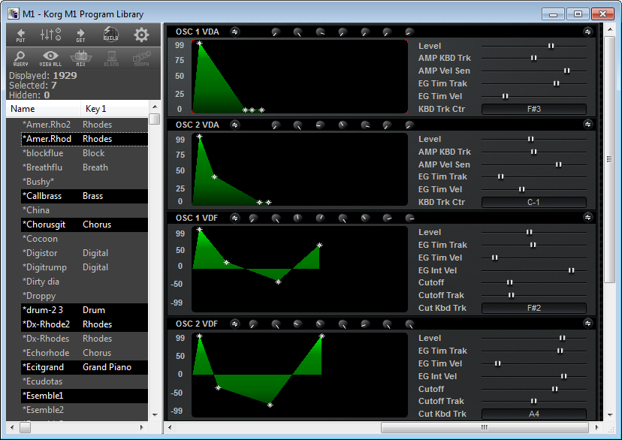Open the BUILD globe icon

(110, 35)
